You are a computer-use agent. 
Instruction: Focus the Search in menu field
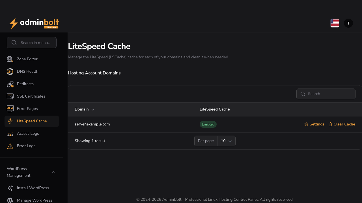(x=32, y=43)
